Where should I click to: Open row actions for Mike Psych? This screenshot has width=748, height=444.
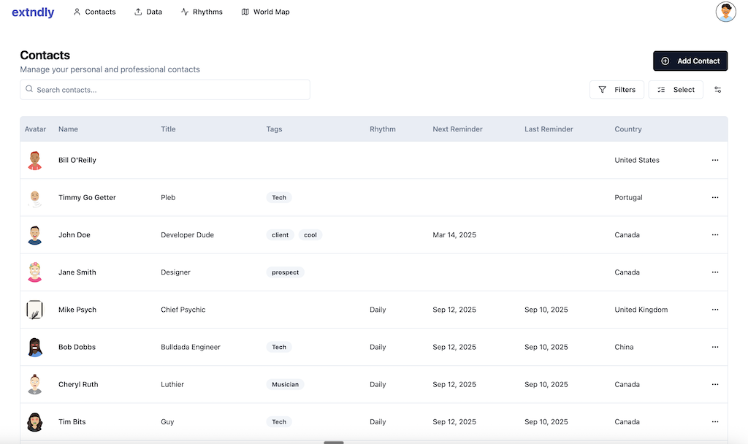tap(714, 310)
